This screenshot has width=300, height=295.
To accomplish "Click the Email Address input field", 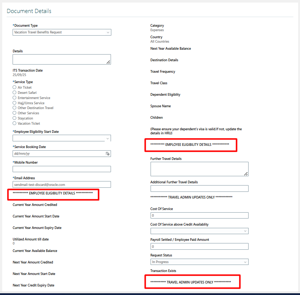I will tap(62, 184).
